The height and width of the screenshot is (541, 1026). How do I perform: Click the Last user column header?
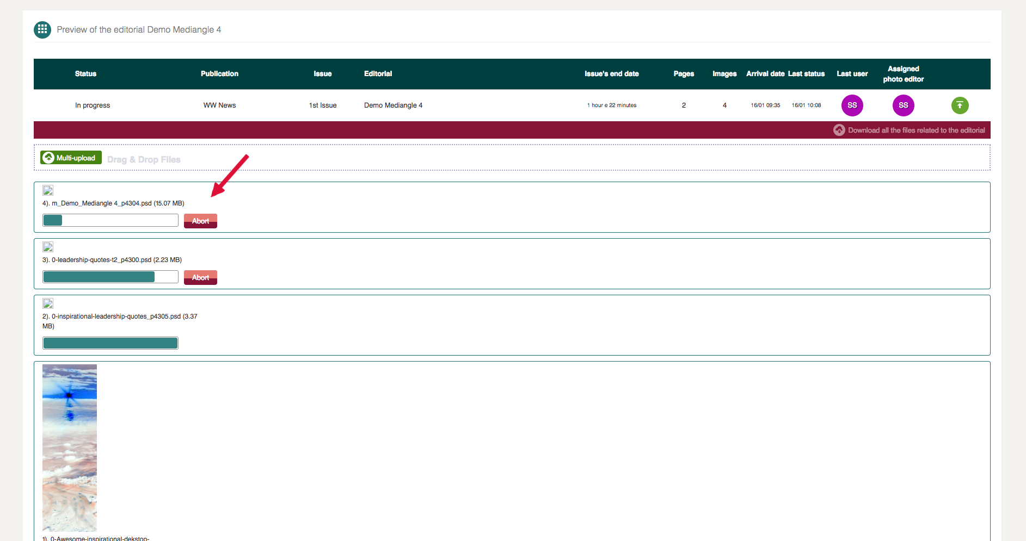coord(852,74)
